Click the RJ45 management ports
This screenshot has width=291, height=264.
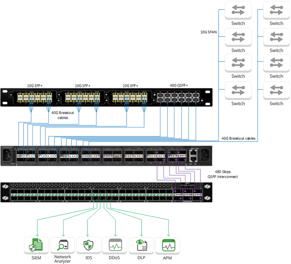click(x=193, y=156)
